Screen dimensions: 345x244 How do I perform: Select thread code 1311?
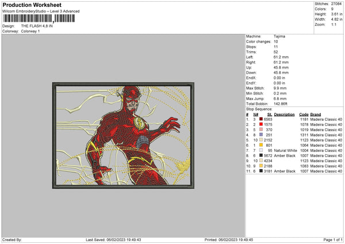pyautogui.click(x=304, y=135)
